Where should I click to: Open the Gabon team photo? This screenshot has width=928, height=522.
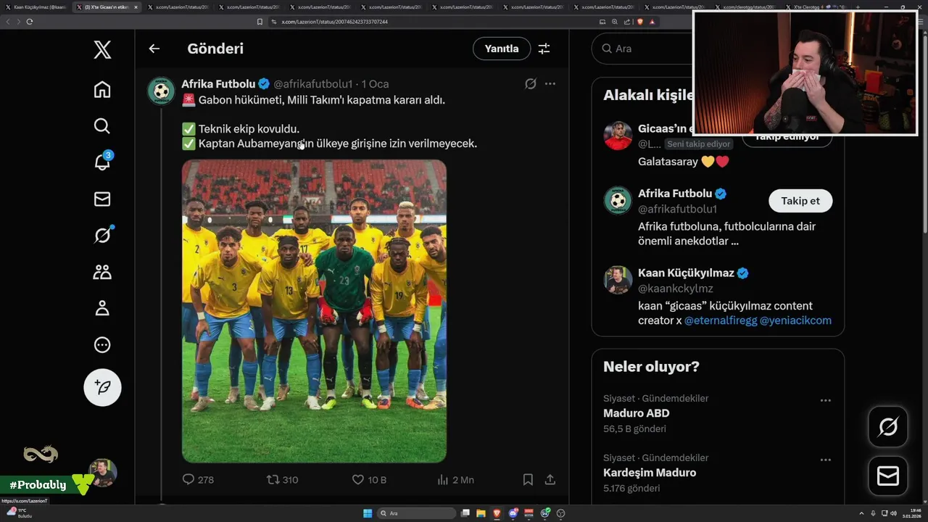[314, 311]
